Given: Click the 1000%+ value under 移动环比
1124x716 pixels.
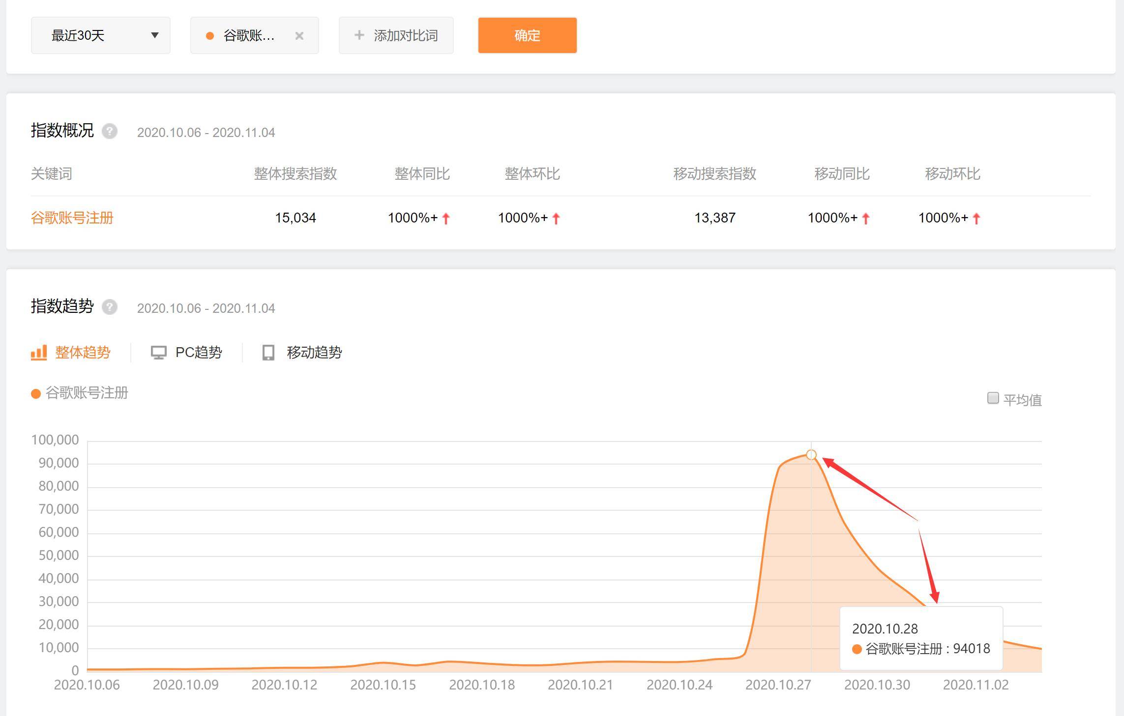Looking at the screenshot, I should point(949,218).
